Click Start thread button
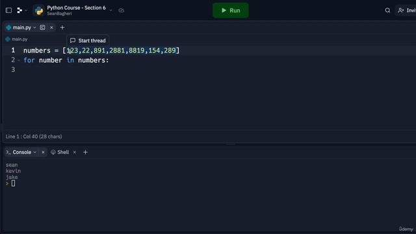The width and height of the screenshot is (416, 234). click(x=88, y=40)
